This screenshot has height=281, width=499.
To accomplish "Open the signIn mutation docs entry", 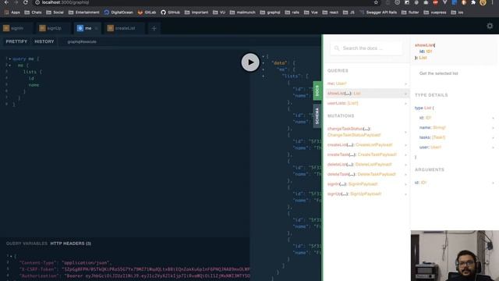I will point(366,184).
